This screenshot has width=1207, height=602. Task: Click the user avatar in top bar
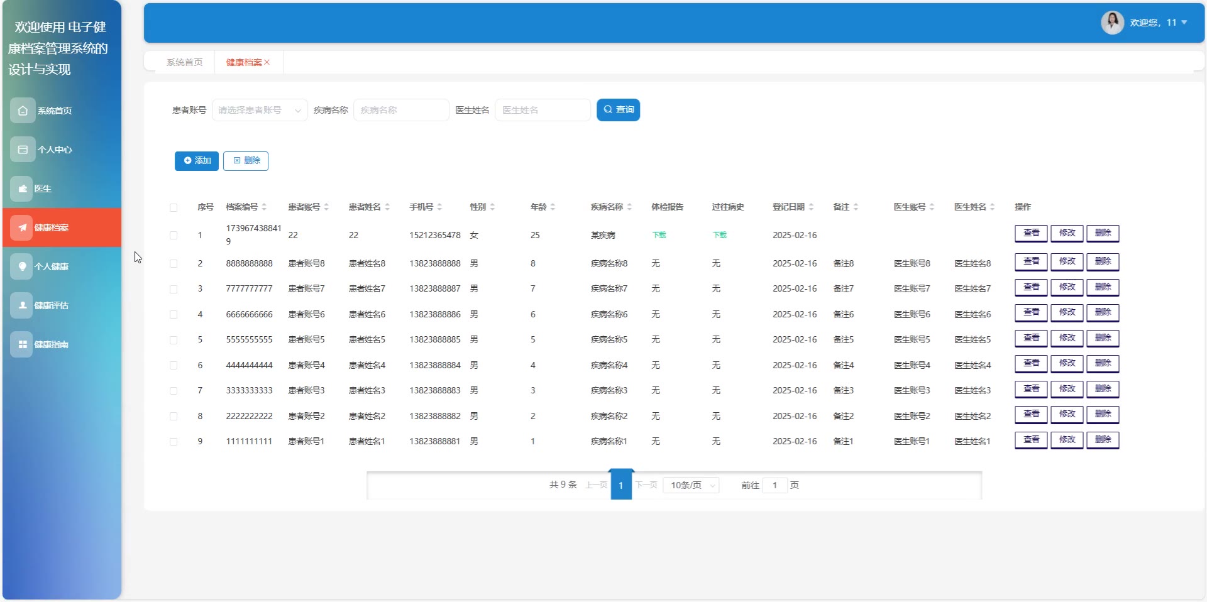point(1112,23)
